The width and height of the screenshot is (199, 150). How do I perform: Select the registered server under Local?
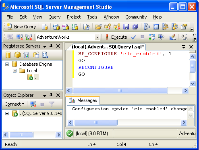point(33,77)
